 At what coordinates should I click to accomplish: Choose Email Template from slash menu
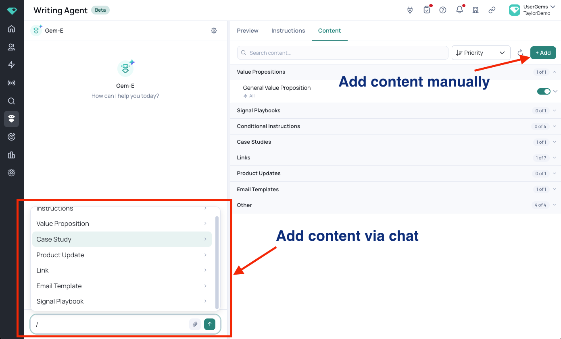click(x=122, y=286)
